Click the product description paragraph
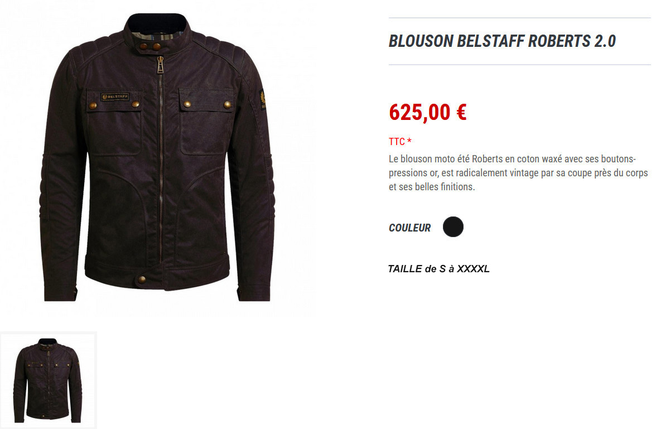The image size is (656, 429). [x=518, y=173]
